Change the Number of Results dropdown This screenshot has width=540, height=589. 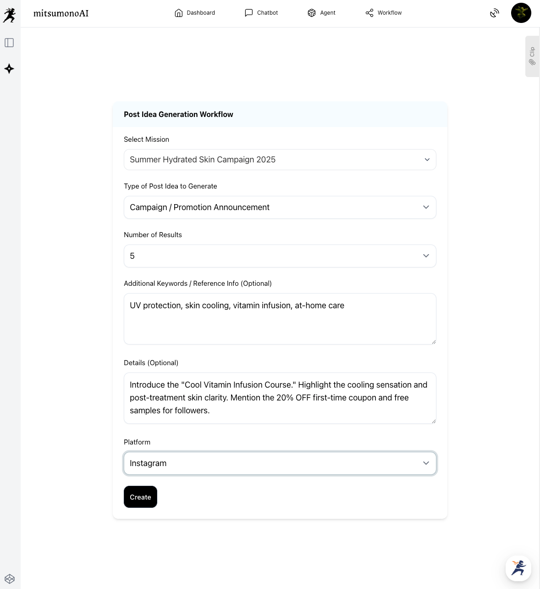coord(280,256)
